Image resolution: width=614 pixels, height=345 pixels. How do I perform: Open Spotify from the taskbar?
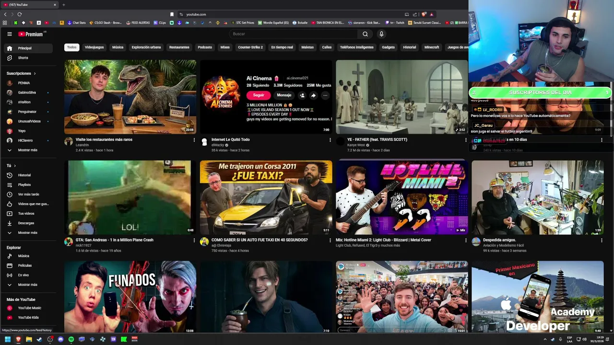[x=71, y=339]
